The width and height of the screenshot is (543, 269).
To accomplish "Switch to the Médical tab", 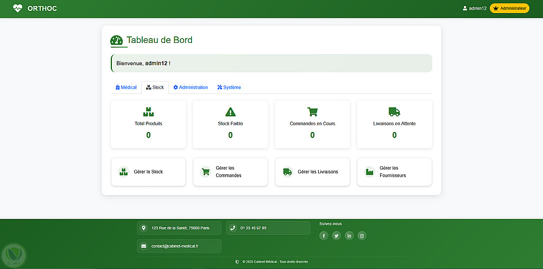I will pos(126,87).
